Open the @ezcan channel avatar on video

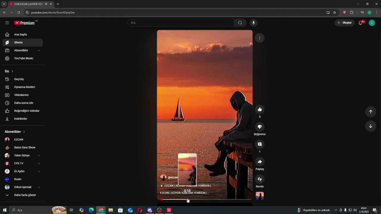click(163, 177)
